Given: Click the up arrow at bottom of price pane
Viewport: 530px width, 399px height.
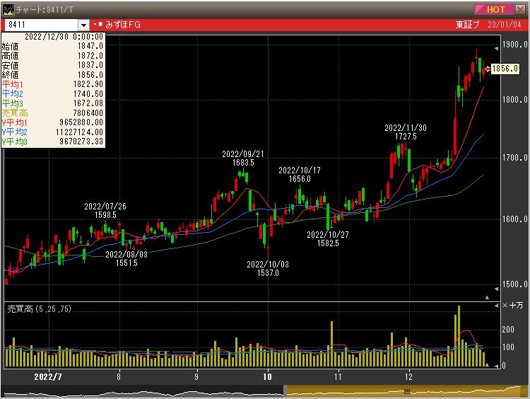Looking at the screenshot, I should [485, 298].
